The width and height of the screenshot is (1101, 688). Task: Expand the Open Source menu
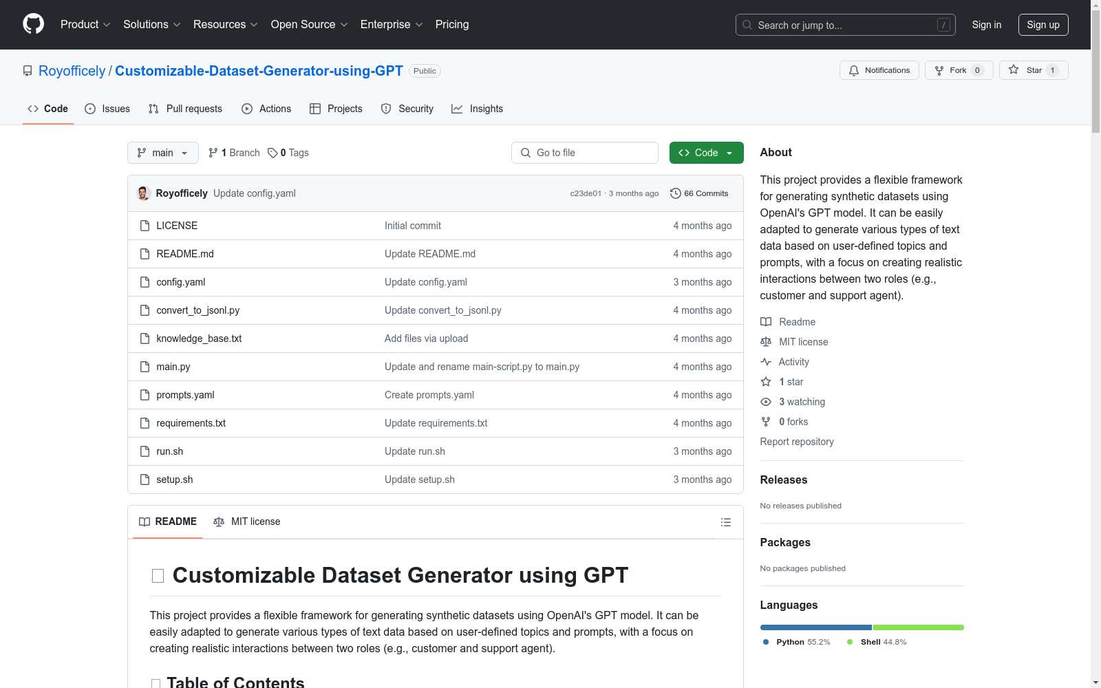[309, 24]
